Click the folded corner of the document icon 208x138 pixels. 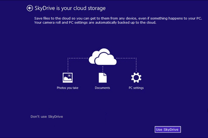(x=105, y=74)
